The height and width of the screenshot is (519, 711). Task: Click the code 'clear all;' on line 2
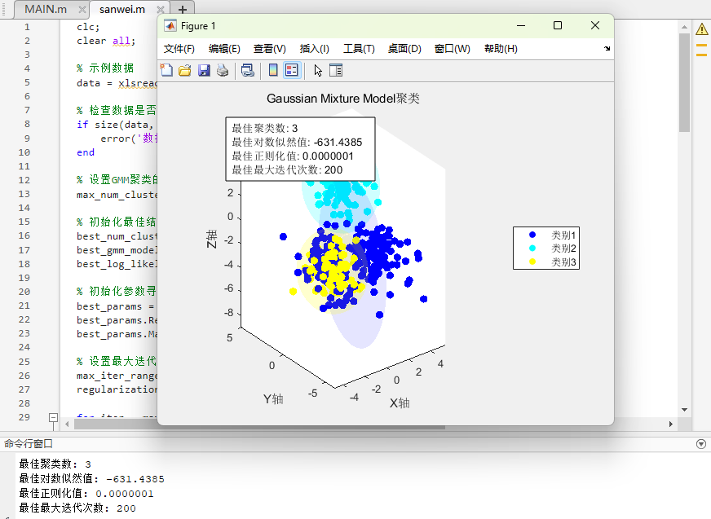(106, 41)
